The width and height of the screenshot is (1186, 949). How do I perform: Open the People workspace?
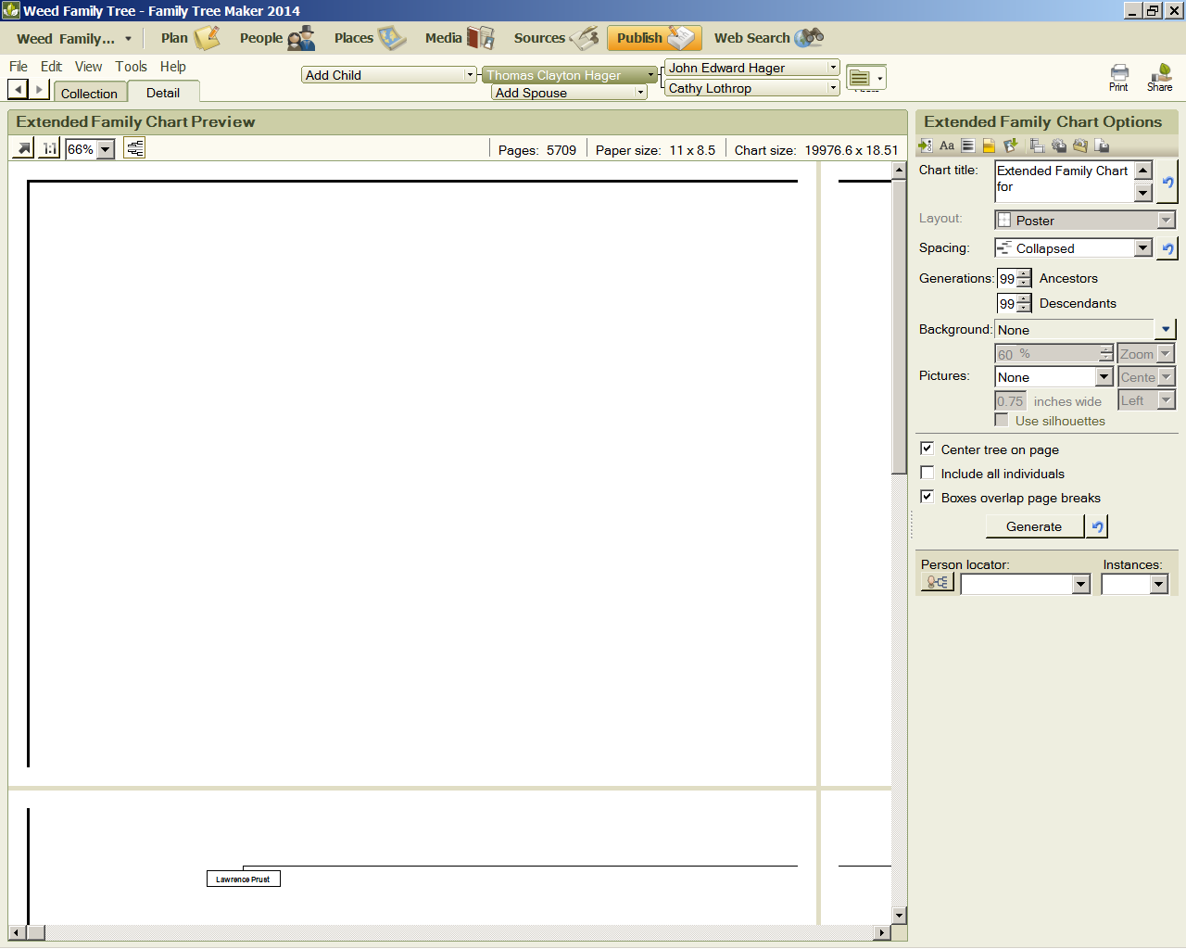pos(276,38)
